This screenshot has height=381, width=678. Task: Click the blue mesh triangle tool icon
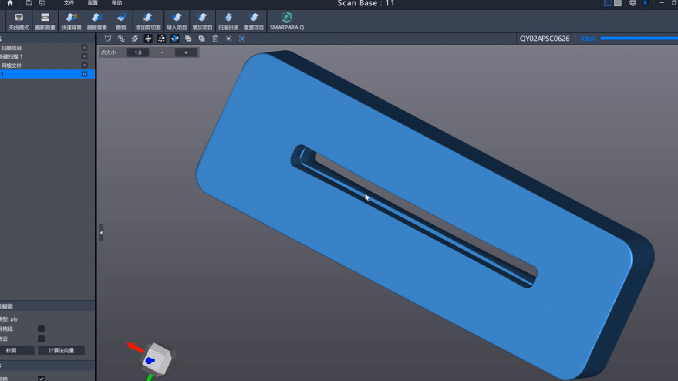pos(175,38)
